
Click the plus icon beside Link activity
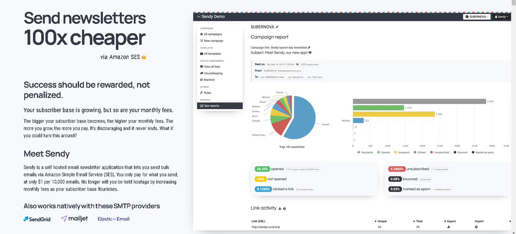point(285,208)
